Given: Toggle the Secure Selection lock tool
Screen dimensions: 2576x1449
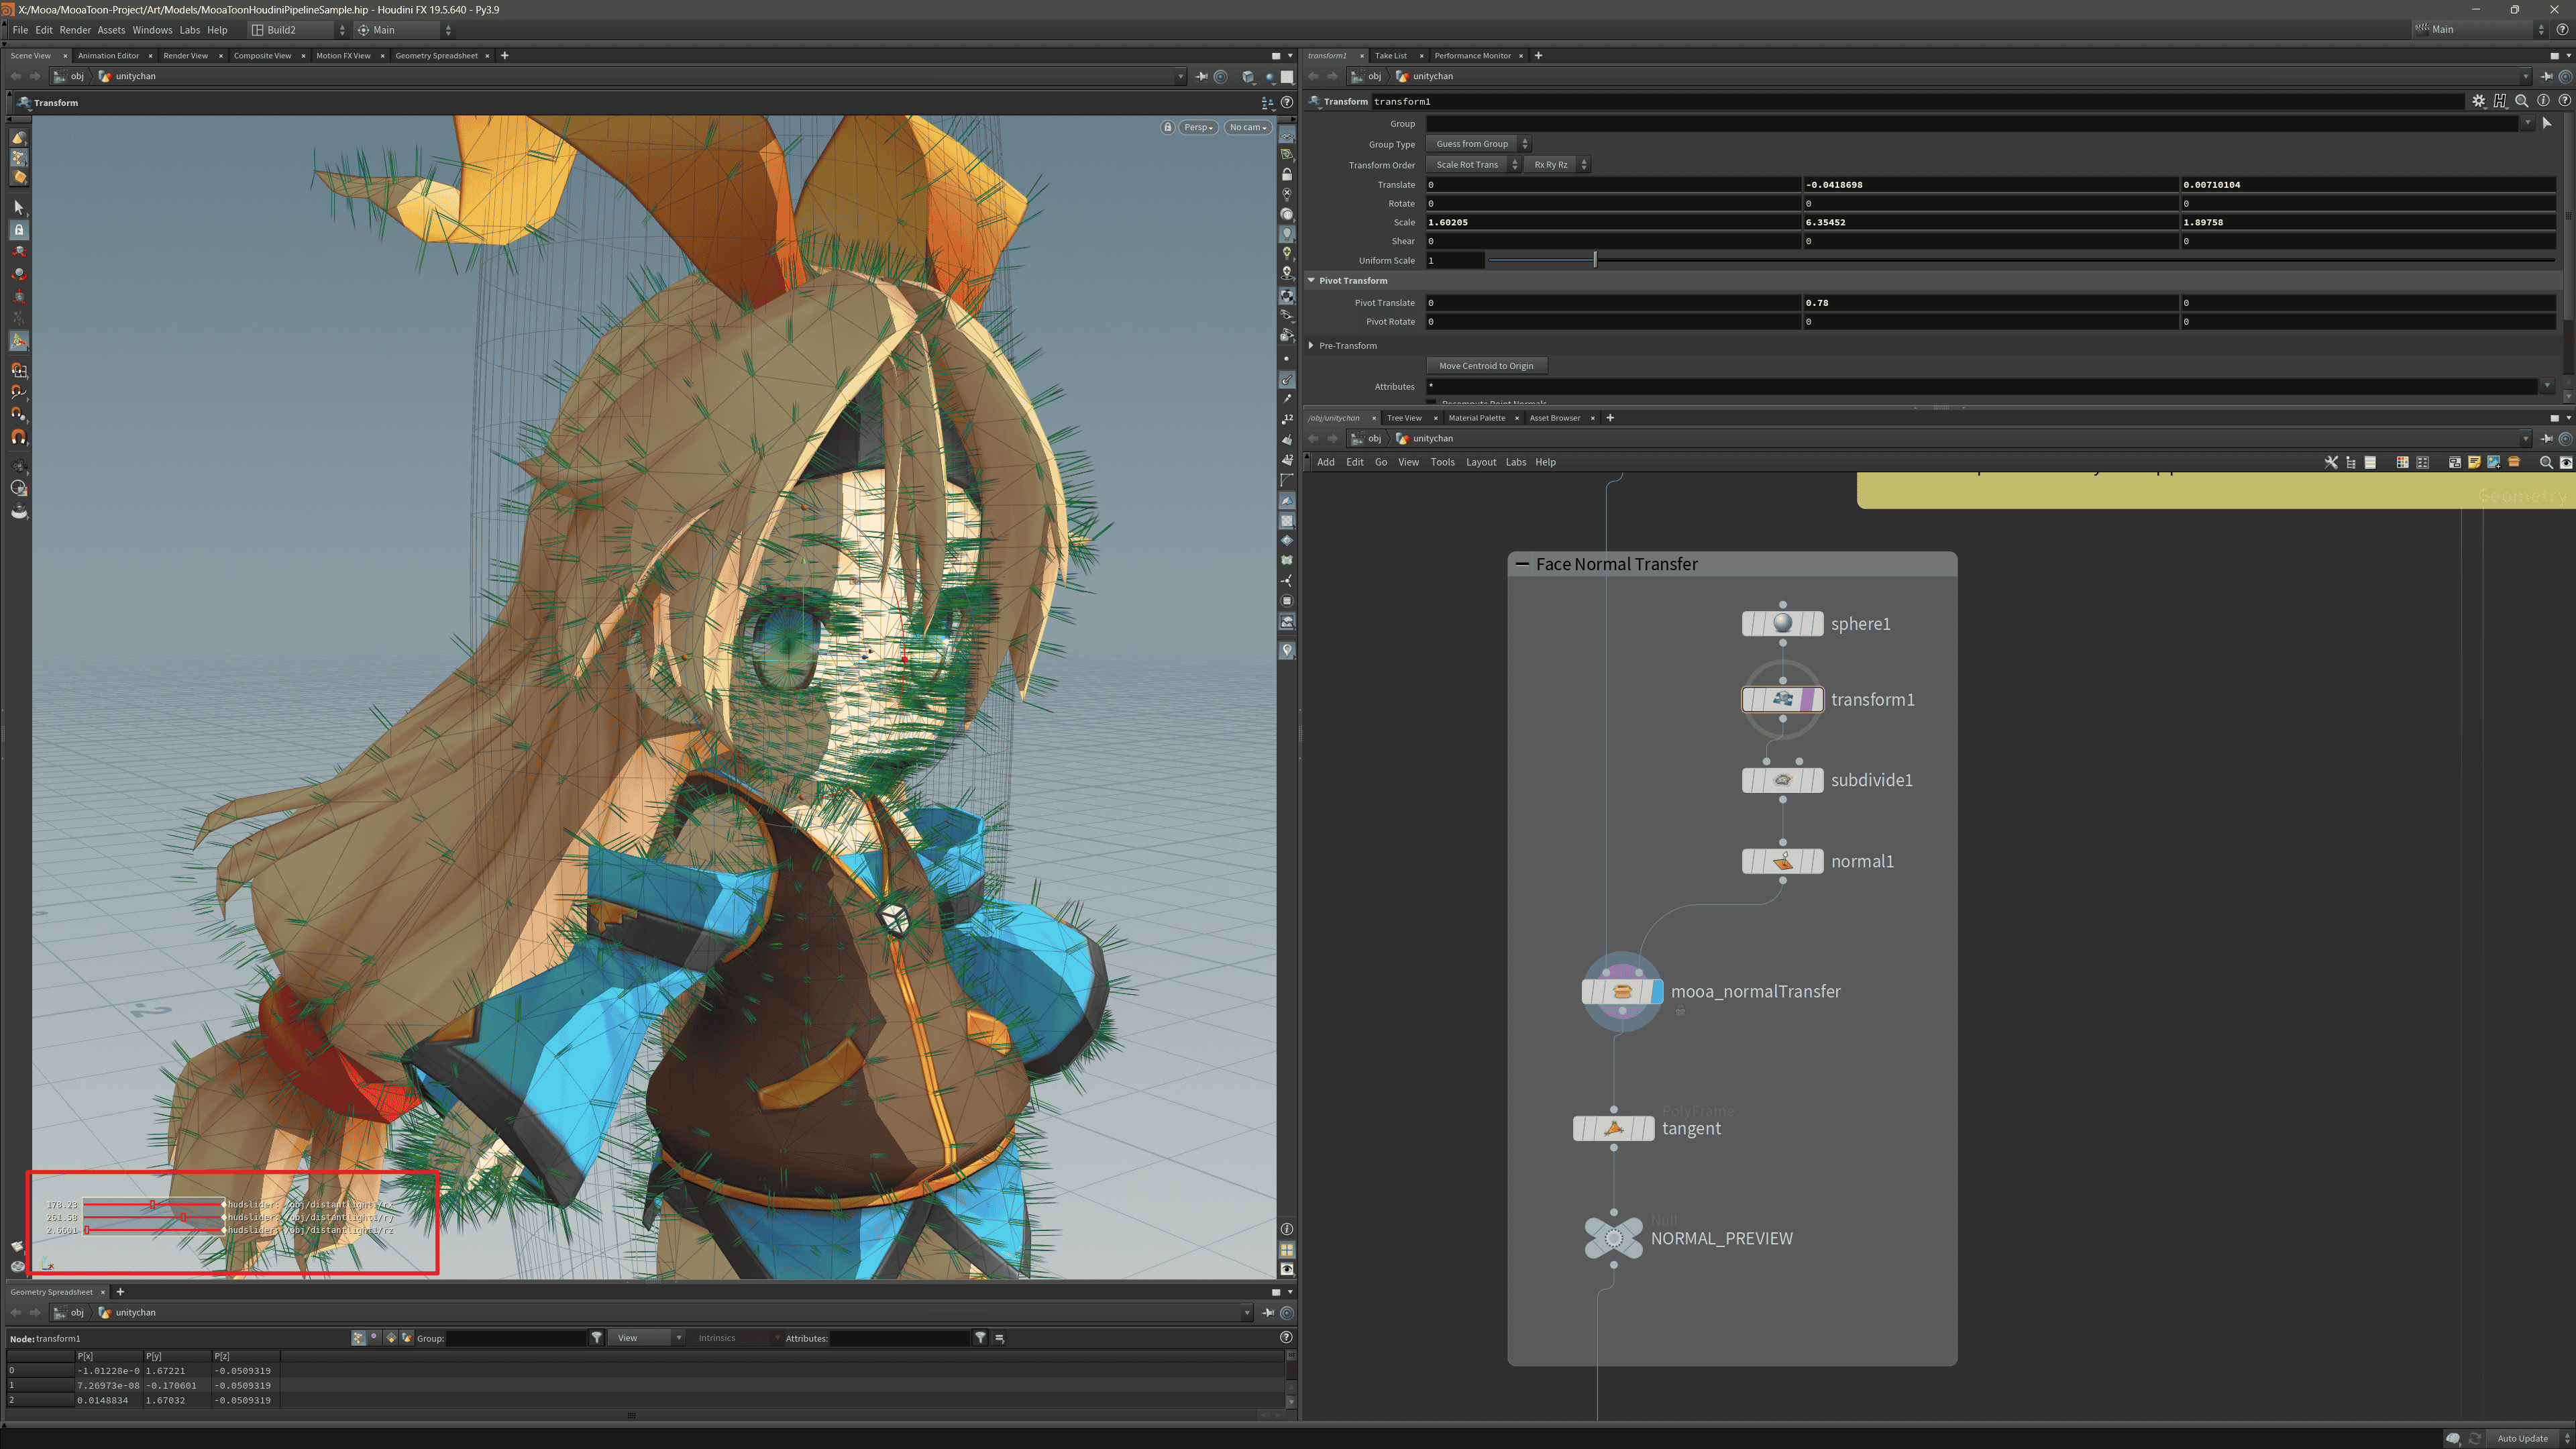Looking at the screenshot, I should coord(18,230).
